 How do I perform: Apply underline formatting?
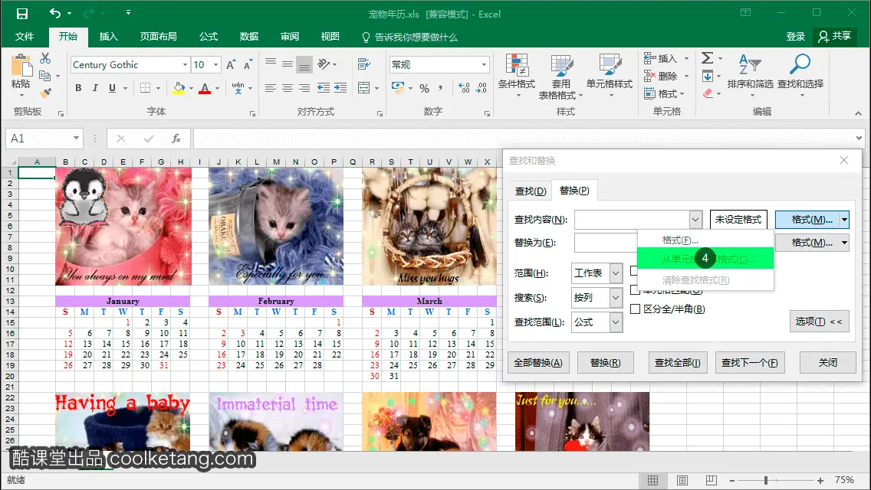[112, 88]
